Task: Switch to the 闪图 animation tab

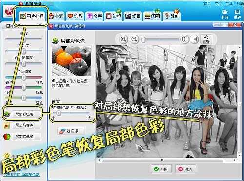Action: [x=152, y=16]
